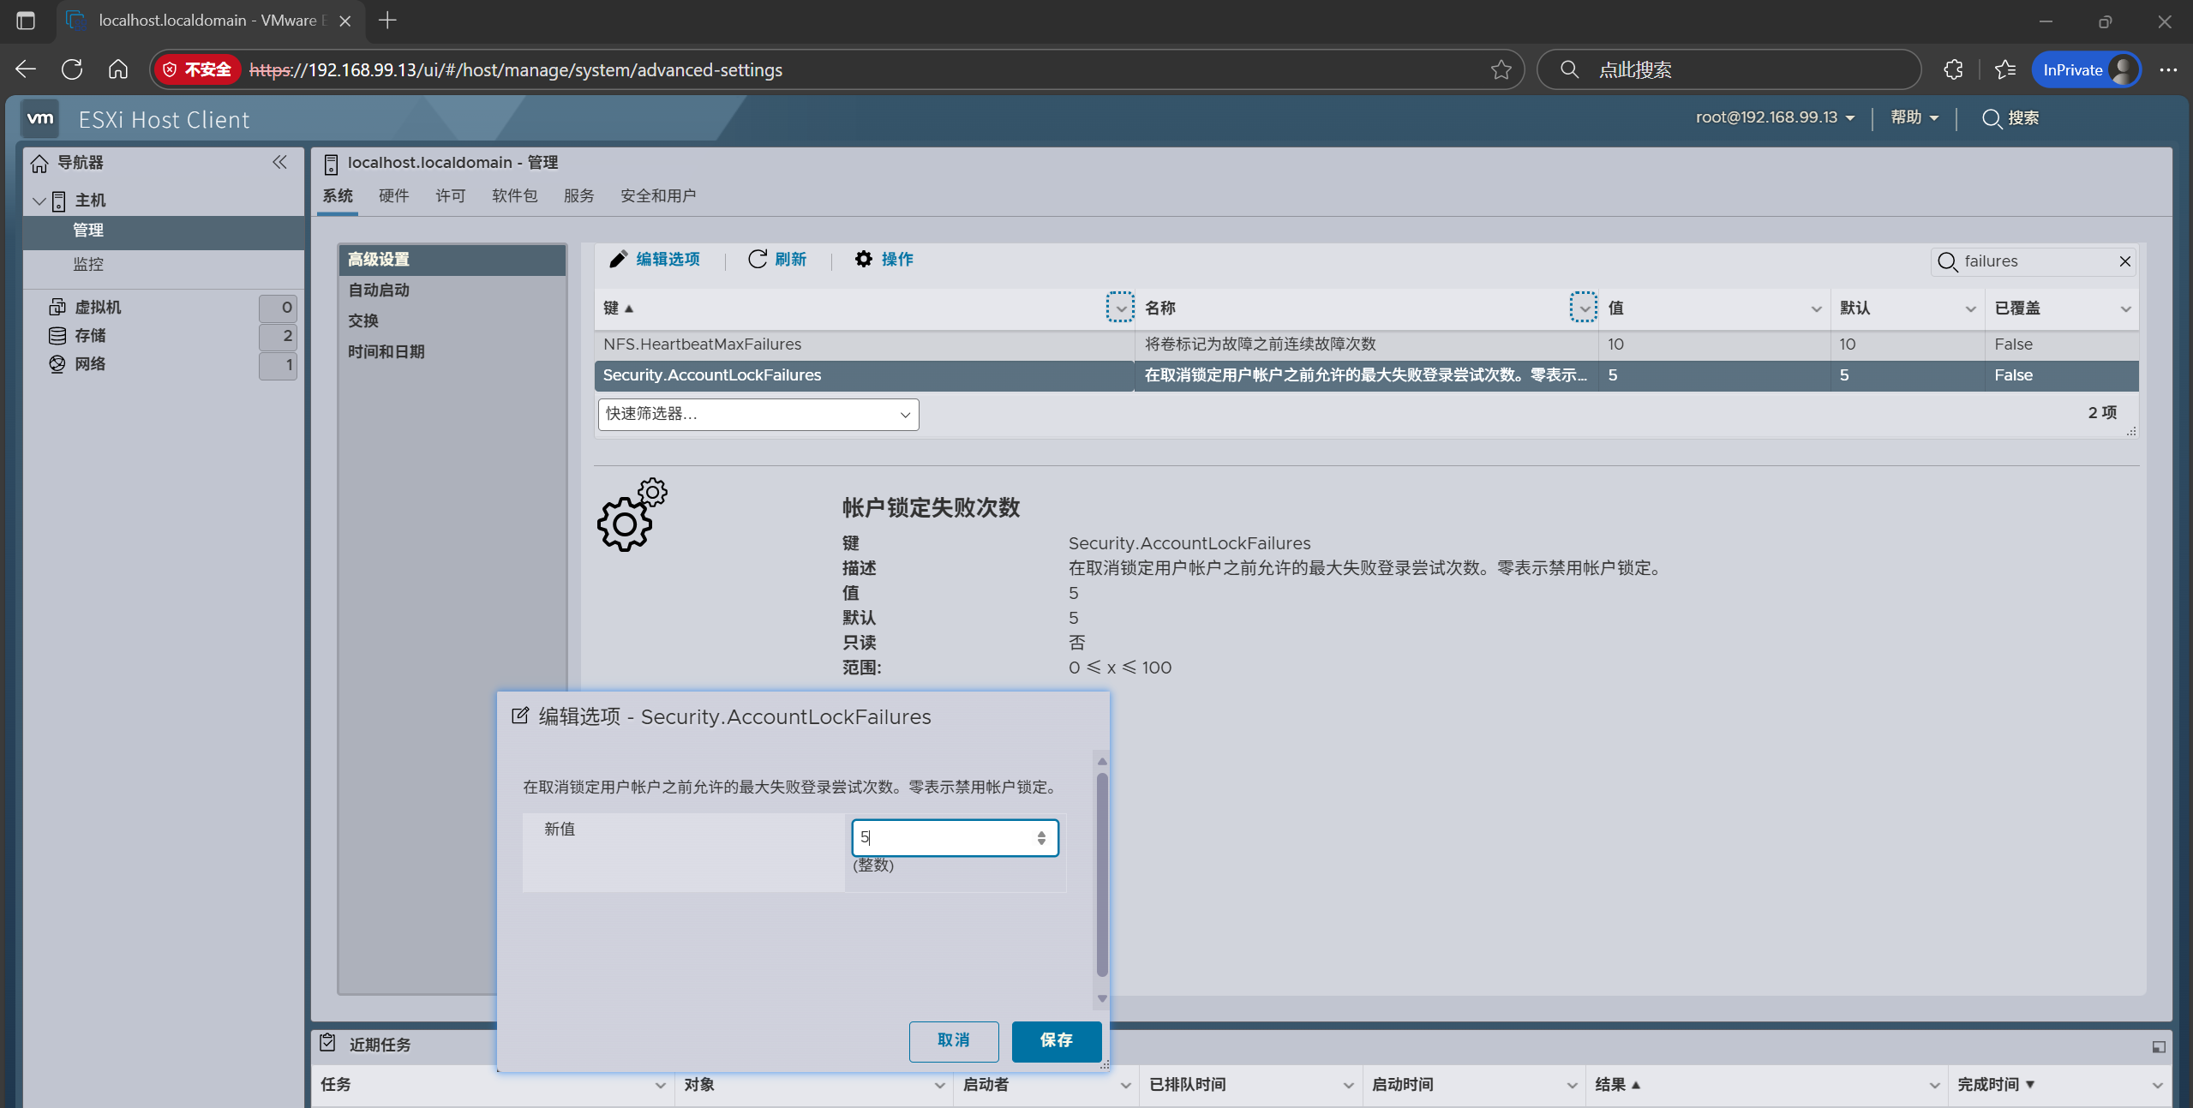Collapse the navigator with double-chevron icon

click(x=279, y=162)
